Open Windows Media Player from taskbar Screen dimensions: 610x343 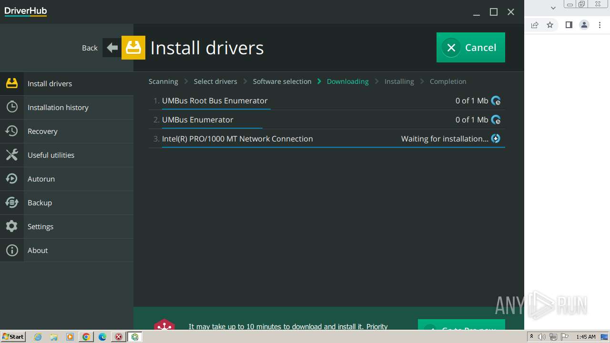point(70,337)
